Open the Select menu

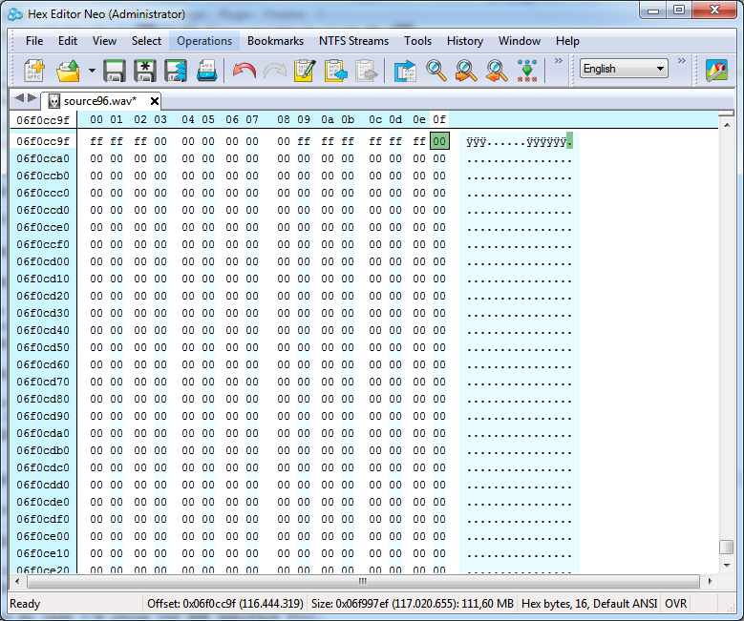146,41
